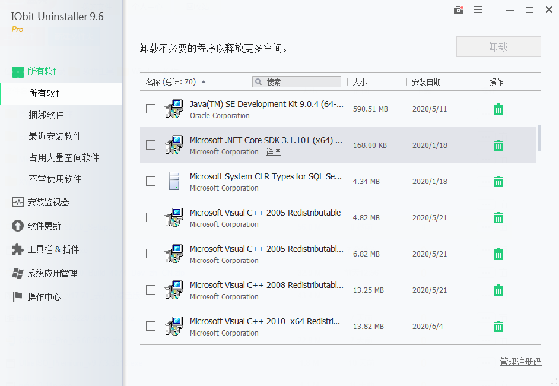
Task: Click trash icon for Visual C++ 2008
Action: (498, 290)
